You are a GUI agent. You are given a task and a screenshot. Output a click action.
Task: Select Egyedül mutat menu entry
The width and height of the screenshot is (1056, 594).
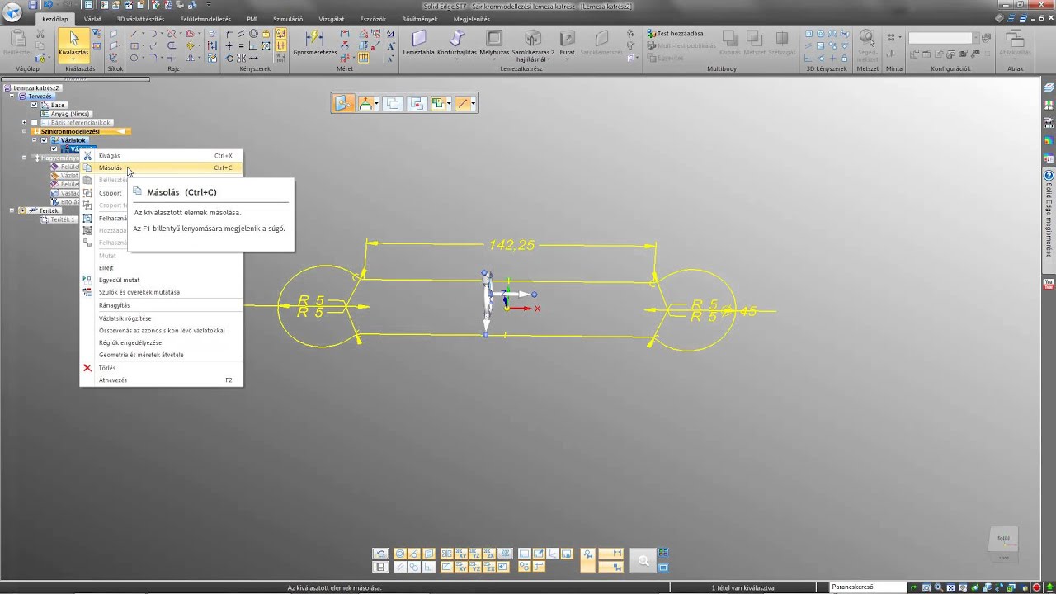click(162, 280)
